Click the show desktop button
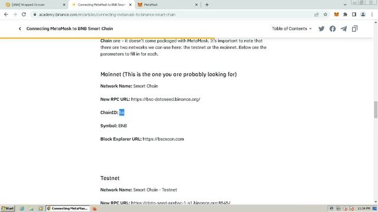378x212 pixels. tap(374, 208)
